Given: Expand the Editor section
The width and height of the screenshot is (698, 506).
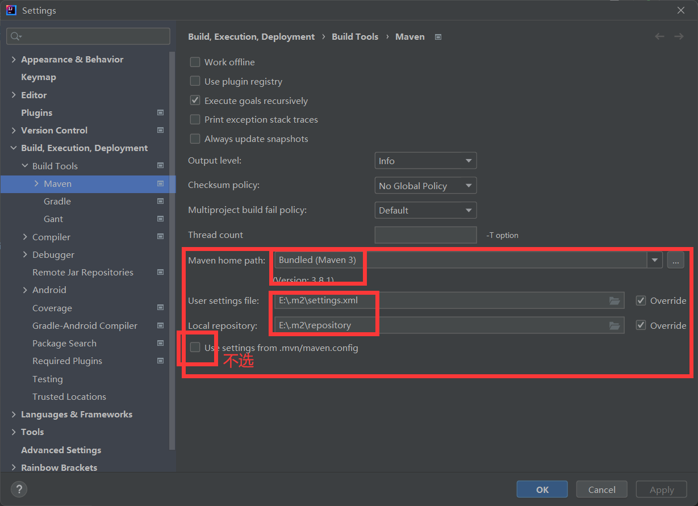Looking at the screenshot, I should pos(14,95).
